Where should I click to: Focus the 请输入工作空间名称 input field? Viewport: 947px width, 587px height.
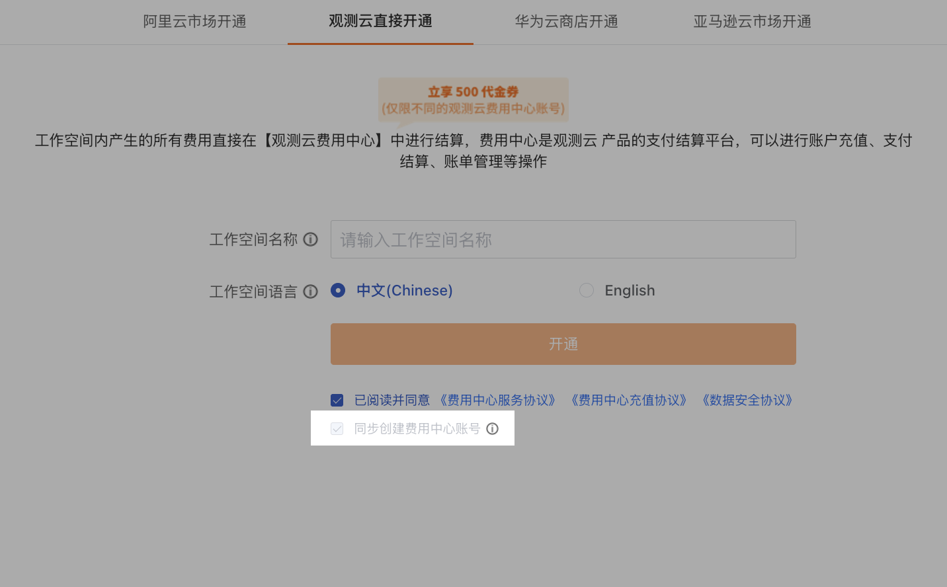563,239
